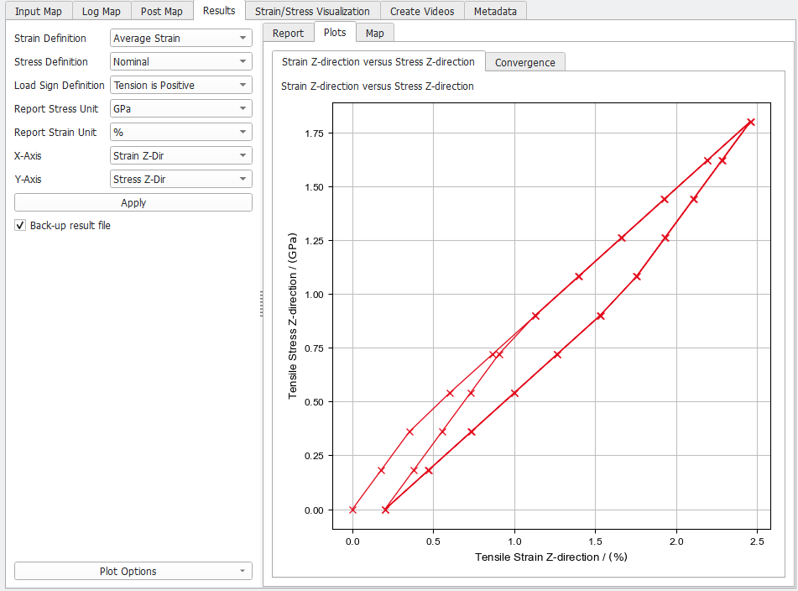Select Strain Z-direction versus Stress Z-direction tab
The height and width of the screenshot is (591, 798).
[378, 61]
